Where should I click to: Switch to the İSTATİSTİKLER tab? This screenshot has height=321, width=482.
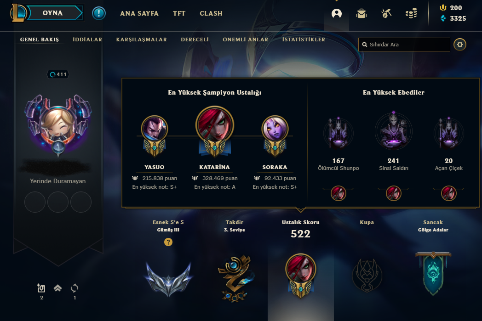(x=304, y=39)
